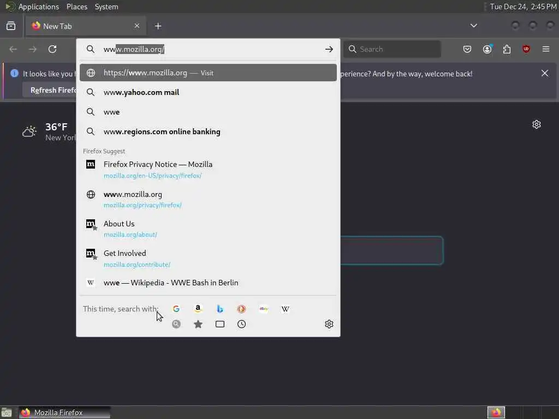
Task: Click Firefox workspace switcher thumbnail
Action: click(x=496, y=412)
